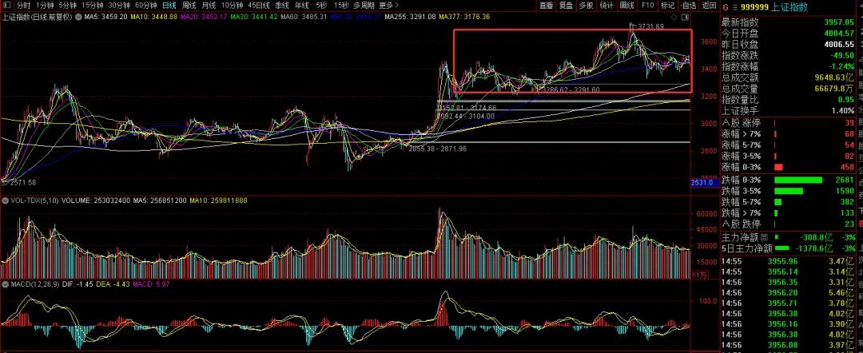This screenshot has width=863, height=353.
Task: Click the red G icon by stock code
Action: 726,6
